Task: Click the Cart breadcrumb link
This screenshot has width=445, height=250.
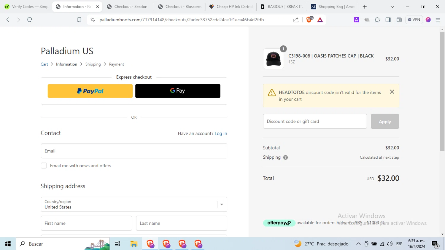Action: [44, 64]
